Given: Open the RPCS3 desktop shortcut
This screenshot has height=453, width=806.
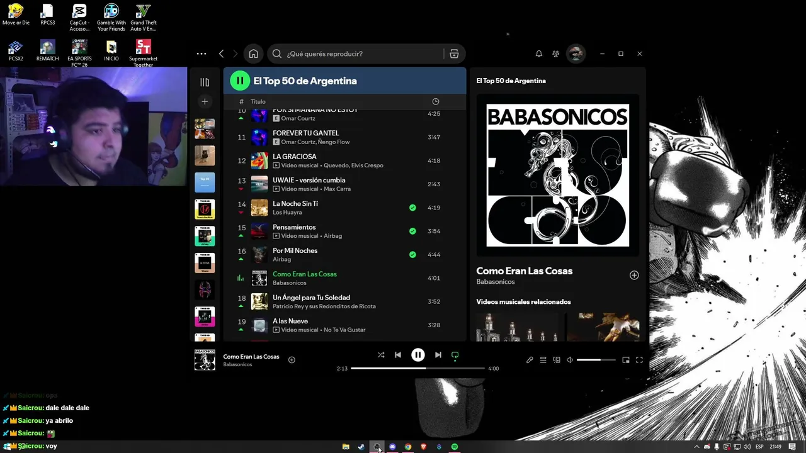Looking at the screenshot, I should 47,15.
